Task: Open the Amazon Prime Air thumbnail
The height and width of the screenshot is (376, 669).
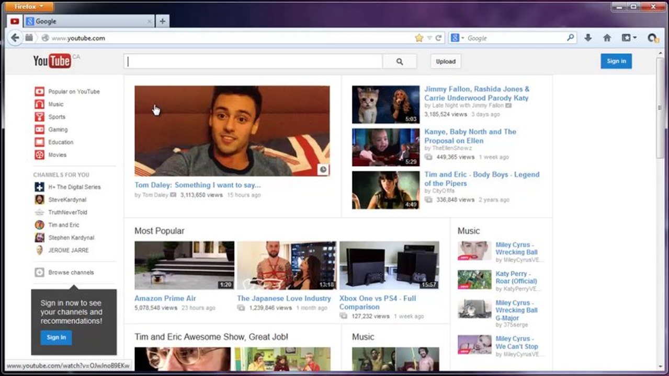Action: (184, 265)
